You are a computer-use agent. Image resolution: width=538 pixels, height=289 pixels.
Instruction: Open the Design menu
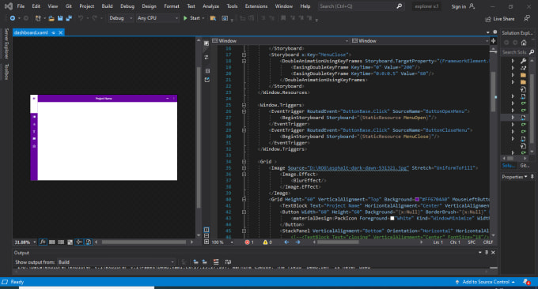[x=149, y=6]
